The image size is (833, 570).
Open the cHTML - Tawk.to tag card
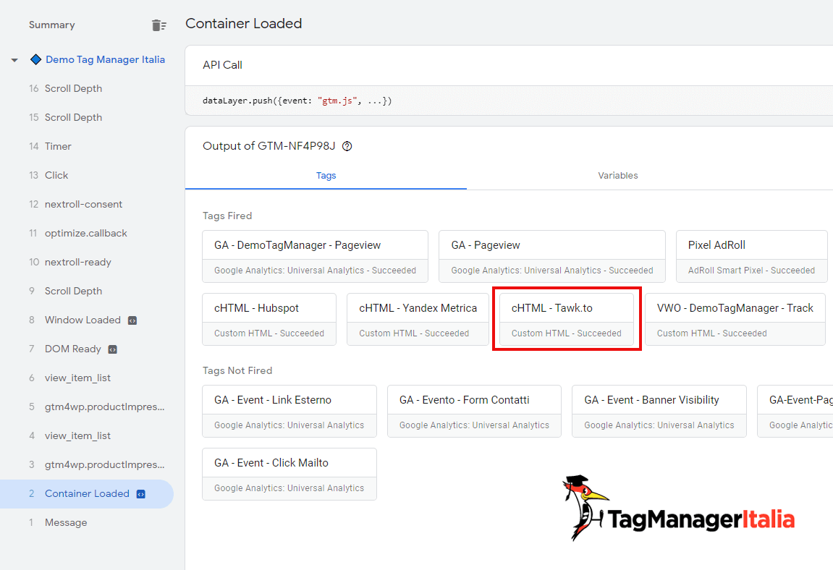(x=567, y=319)
